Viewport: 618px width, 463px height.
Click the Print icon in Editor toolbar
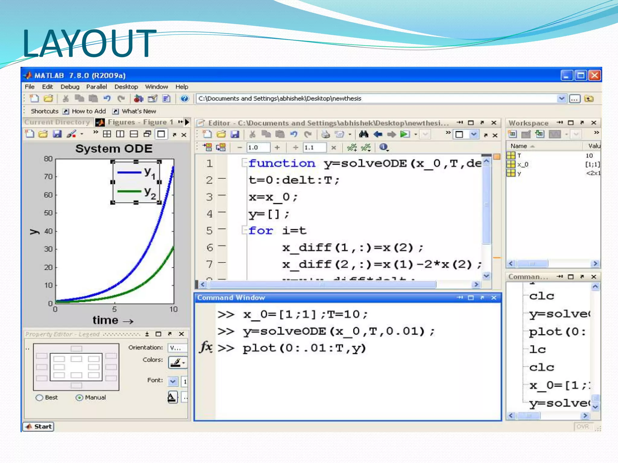[325, 134]
